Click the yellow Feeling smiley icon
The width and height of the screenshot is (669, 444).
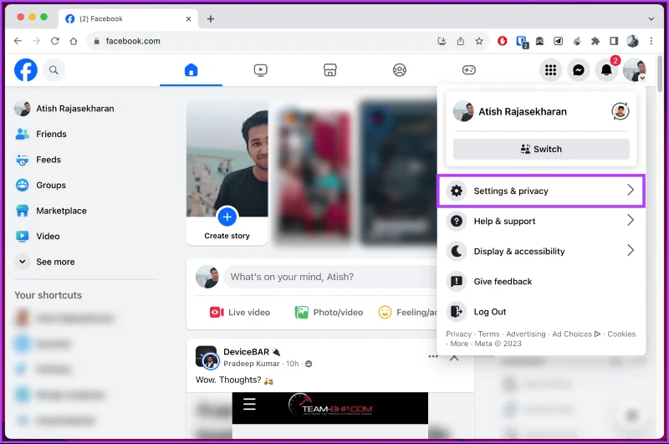[x=385, y=312]
